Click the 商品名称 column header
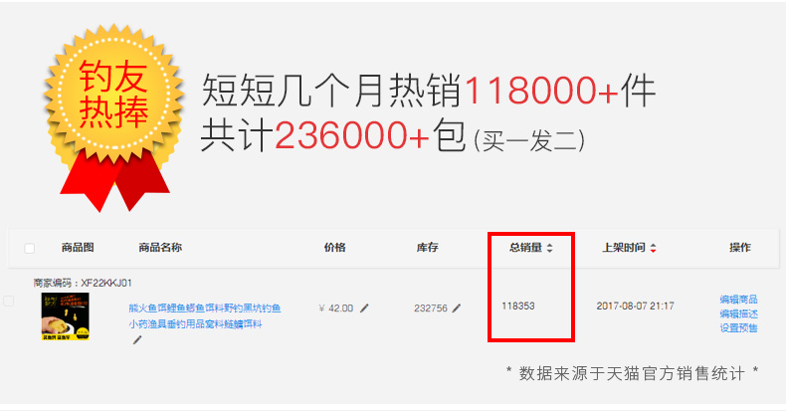This screenshot has height=411, width=786. point(160,247)
